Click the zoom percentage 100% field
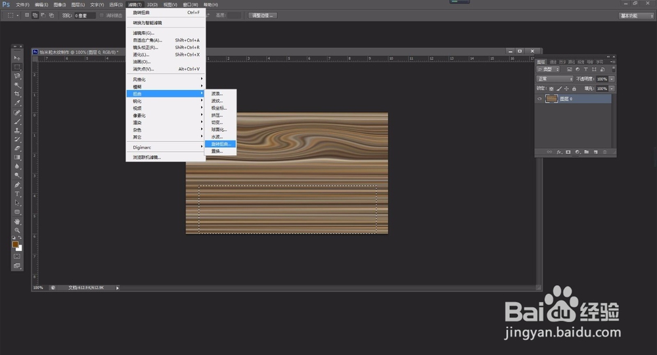657x355 pixels. point(39,288)
